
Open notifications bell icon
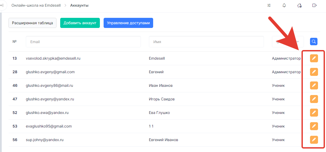284,6
